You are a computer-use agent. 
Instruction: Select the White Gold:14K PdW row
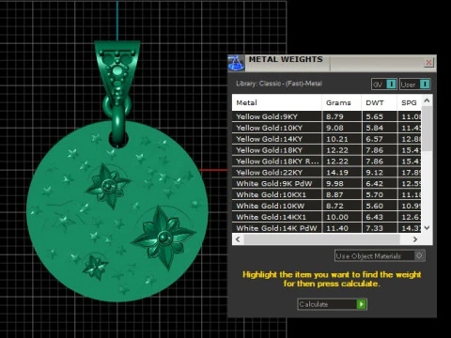(x=327, y=228)
